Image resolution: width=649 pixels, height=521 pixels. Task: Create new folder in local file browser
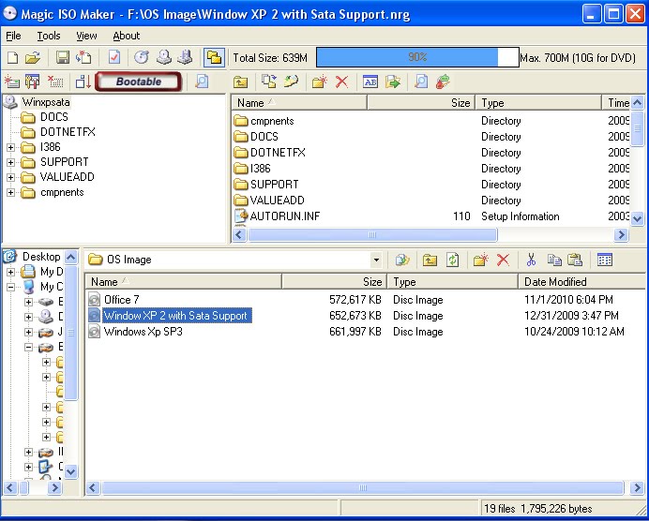point(480,260)
